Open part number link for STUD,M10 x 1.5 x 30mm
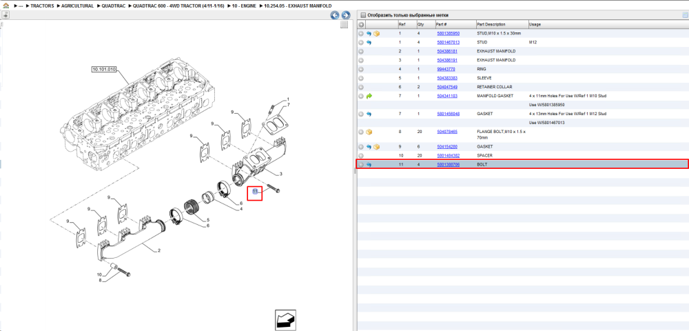689x331 pixels. pyautogui.click(x=449, y=33)
